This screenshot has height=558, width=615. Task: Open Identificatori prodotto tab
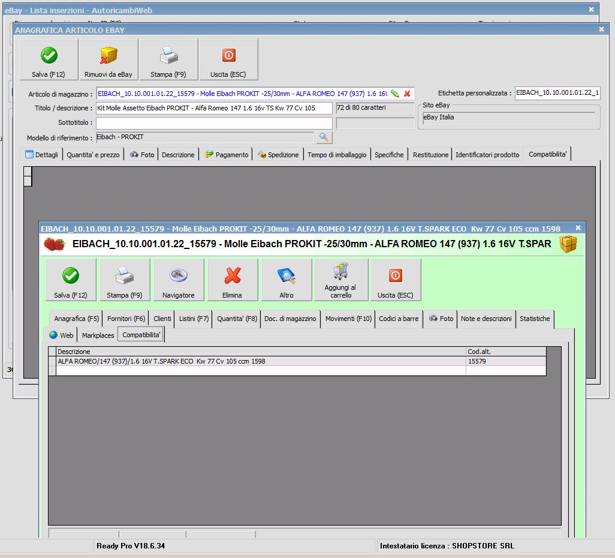(487, 155)
